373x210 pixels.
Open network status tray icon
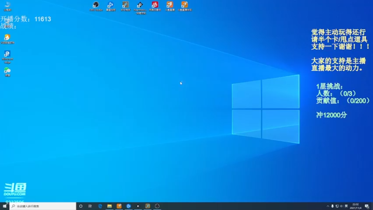point(337,206)
